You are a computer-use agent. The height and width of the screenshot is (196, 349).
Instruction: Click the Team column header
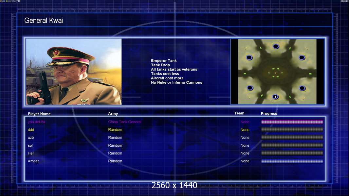[239, 113]
